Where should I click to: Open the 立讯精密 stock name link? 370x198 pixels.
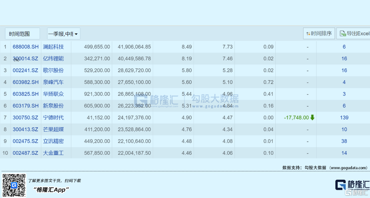tap(53, 141)
